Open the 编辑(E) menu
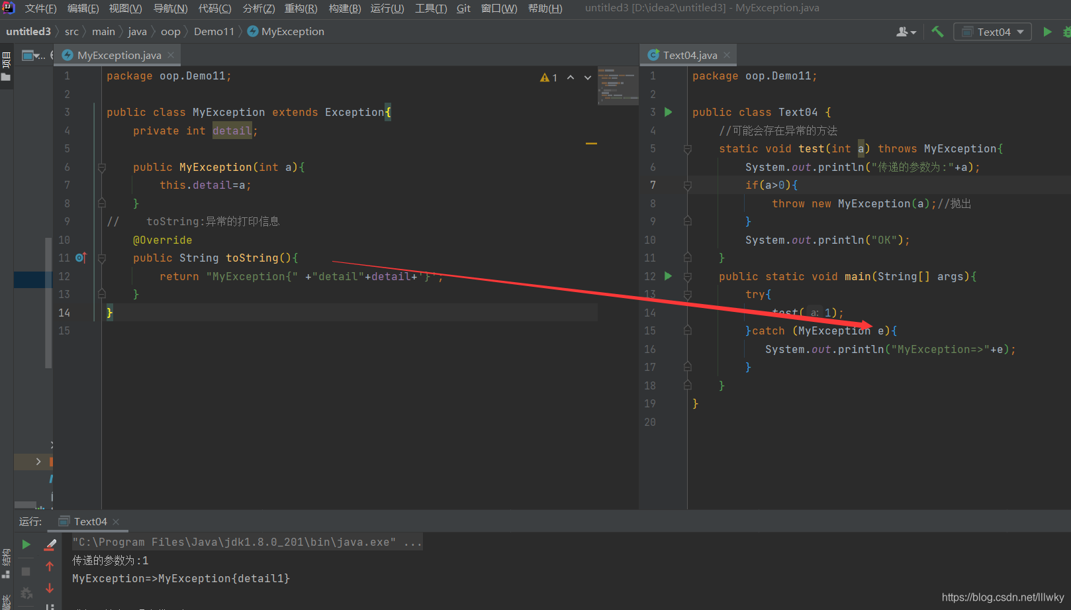This screenshot has width=1071, height=610. click(x=83, y=8)
